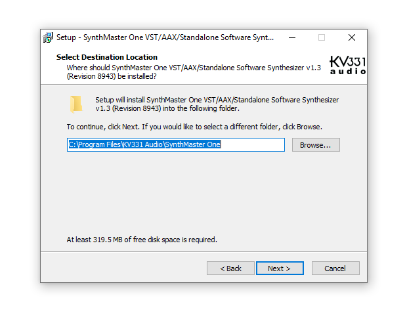Click the Setup window title text

(x=165, y=37)
